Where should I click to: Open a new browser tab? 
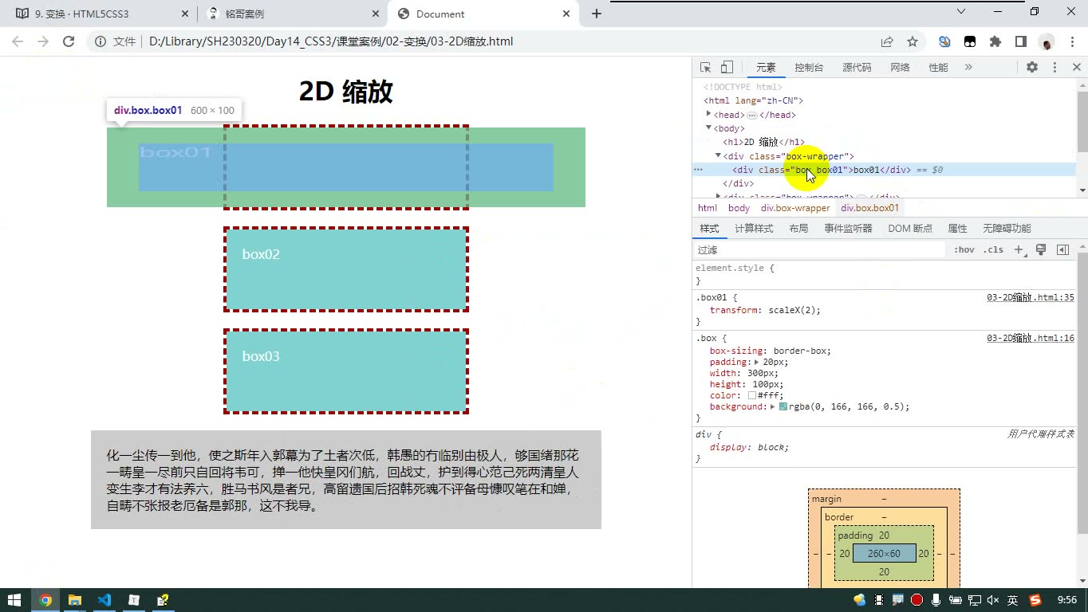[597, 14]
